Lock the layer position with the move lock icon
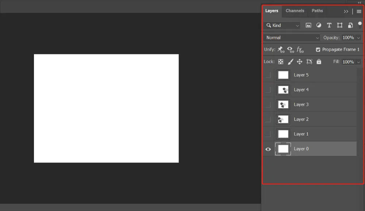365x211 pixels. [x=299, y=62]
